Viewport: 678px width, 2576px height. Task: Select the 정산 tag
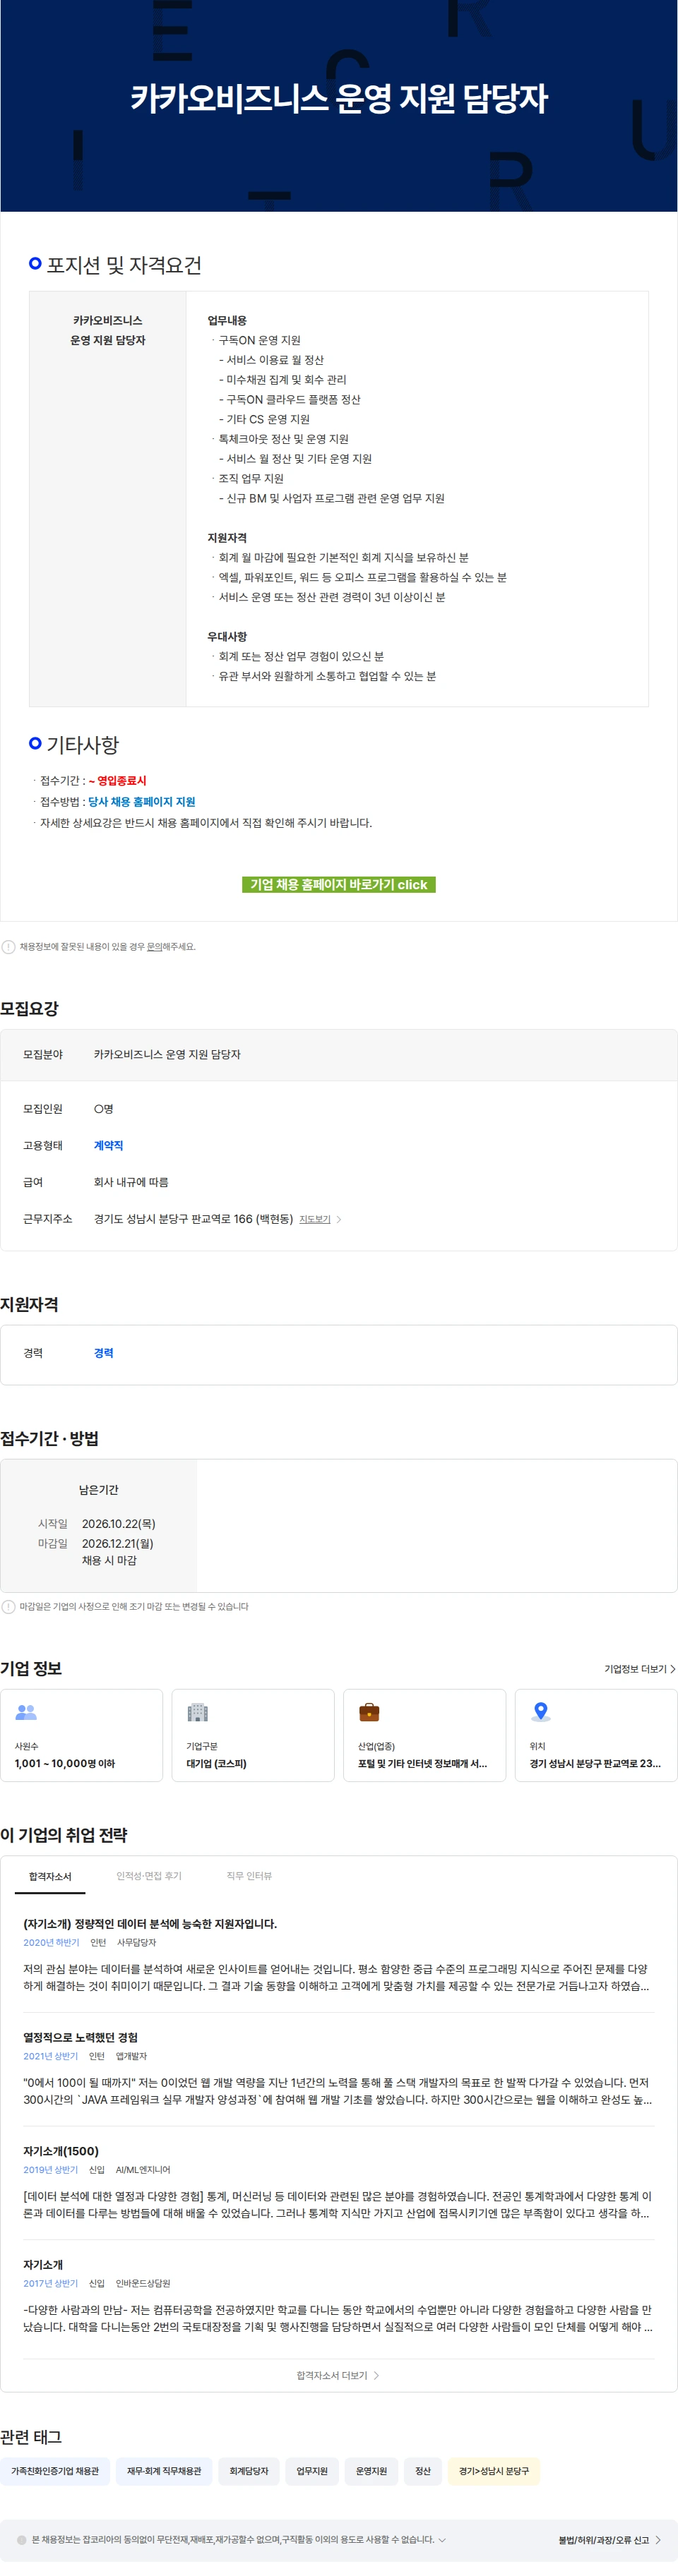coord(423,2471)
